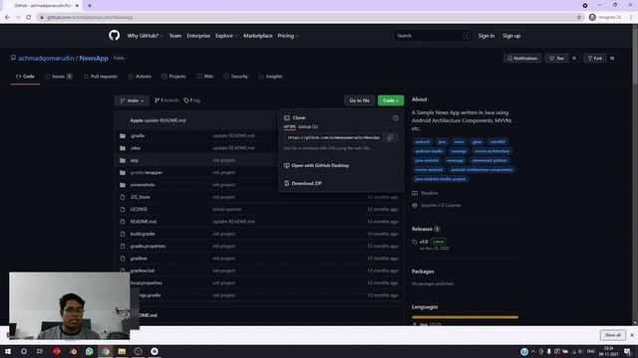Click the 1 branch link
638x358 pixels.
click(x=166, y=100)
